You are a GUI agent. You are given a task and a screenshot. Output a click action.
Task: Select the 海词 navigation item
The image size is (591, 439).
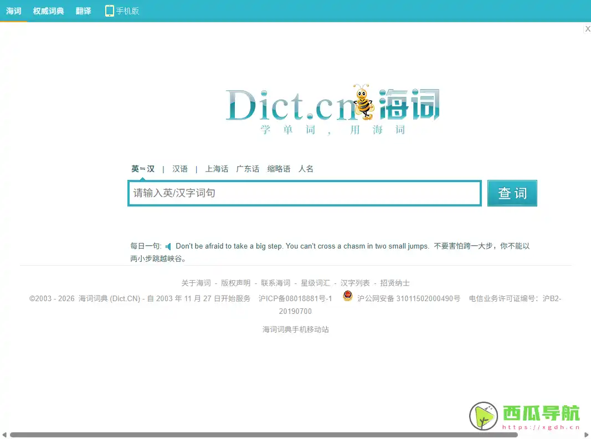[13, 10]
